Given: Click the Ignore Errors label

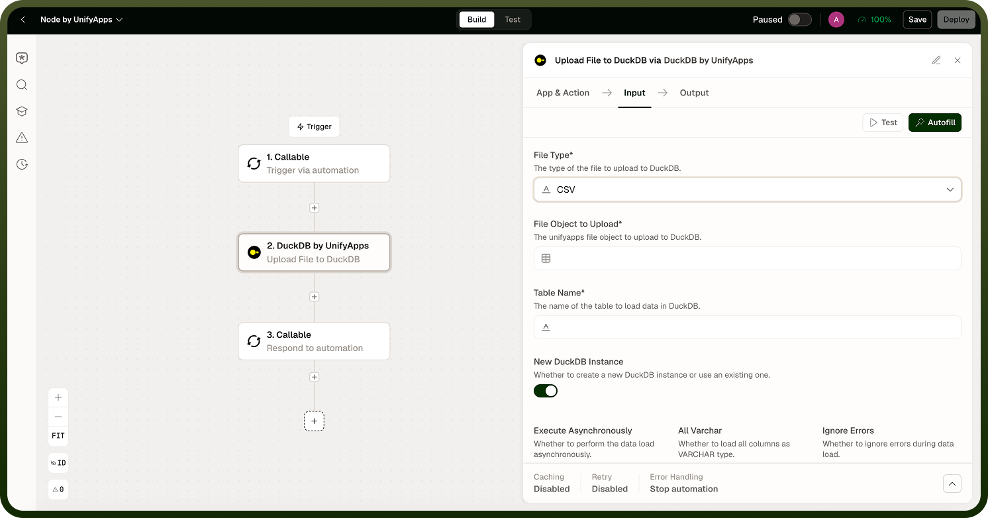Looking at the screenshot, I should [848, 431].
